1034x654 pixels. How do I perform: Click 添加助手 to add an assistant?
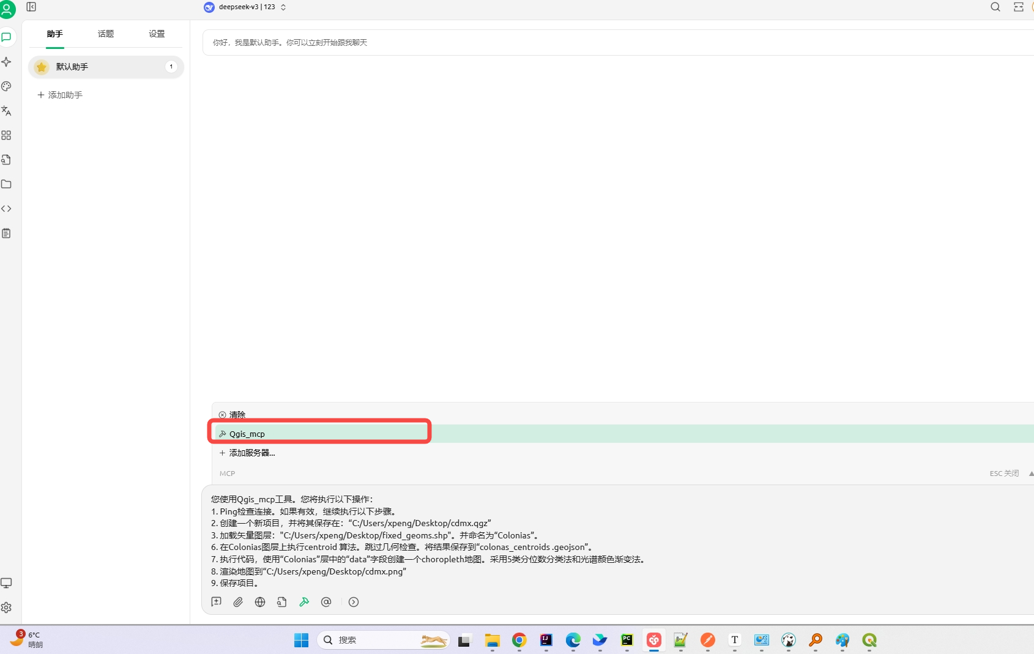tap(59, 95)
